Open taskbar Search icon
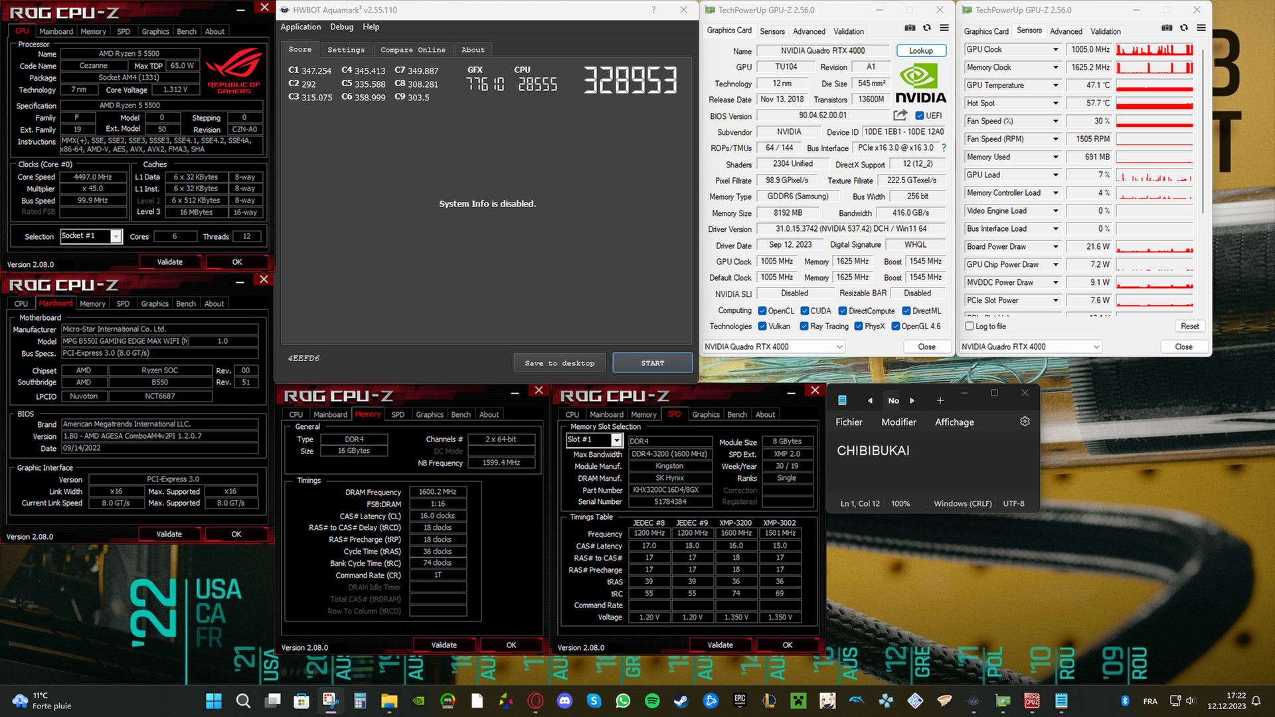The image size is (1275, 717). (x=243, y=701)
